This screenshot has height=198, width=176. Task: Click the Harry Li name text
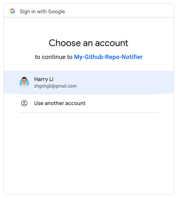(x=44, y=79)
